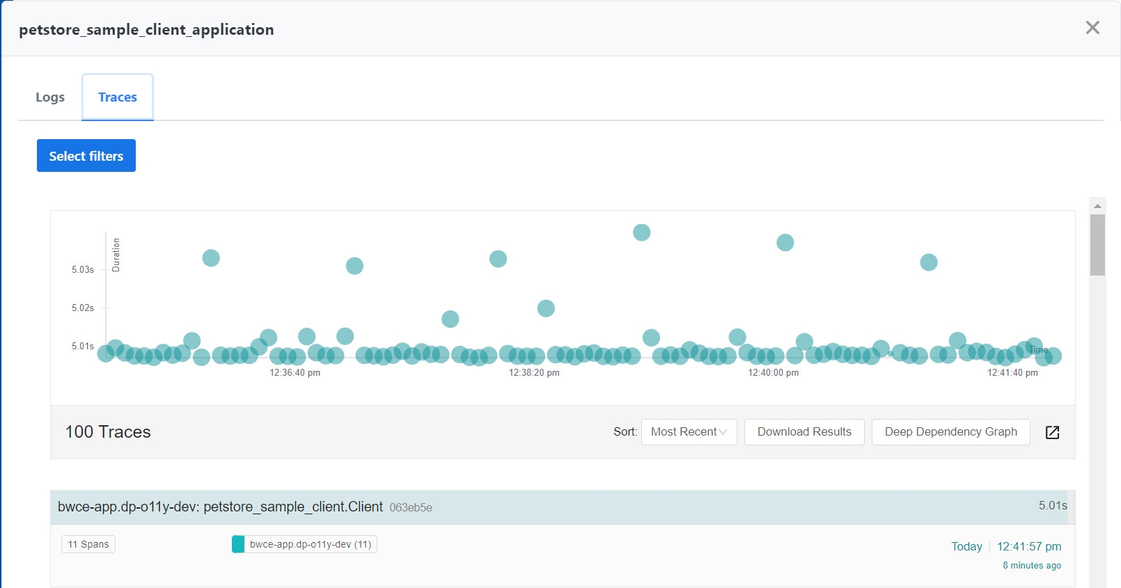Download Results of the trace search
Image resolution: width=1121 pixels, height=588 pixels.
pyautogui.click(x=804, y=432)
